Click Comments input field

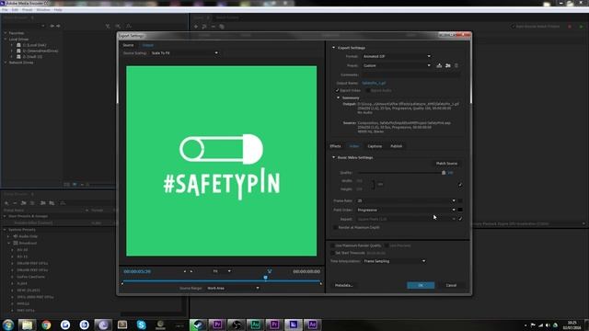tap(411, 74)
